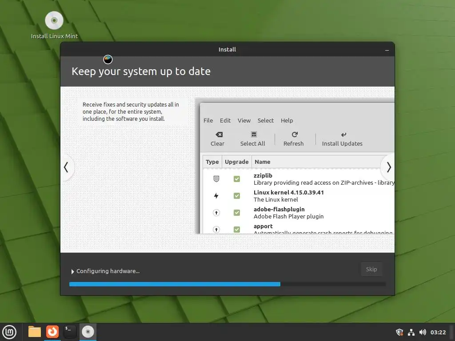Click the Install window title
This screenshot has height=341, width=455.
pos(227,50)
